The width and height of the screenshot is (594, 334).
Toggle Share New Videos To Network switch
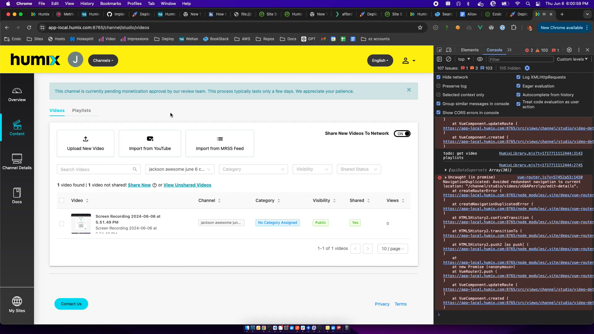click(x=402, y=134)
